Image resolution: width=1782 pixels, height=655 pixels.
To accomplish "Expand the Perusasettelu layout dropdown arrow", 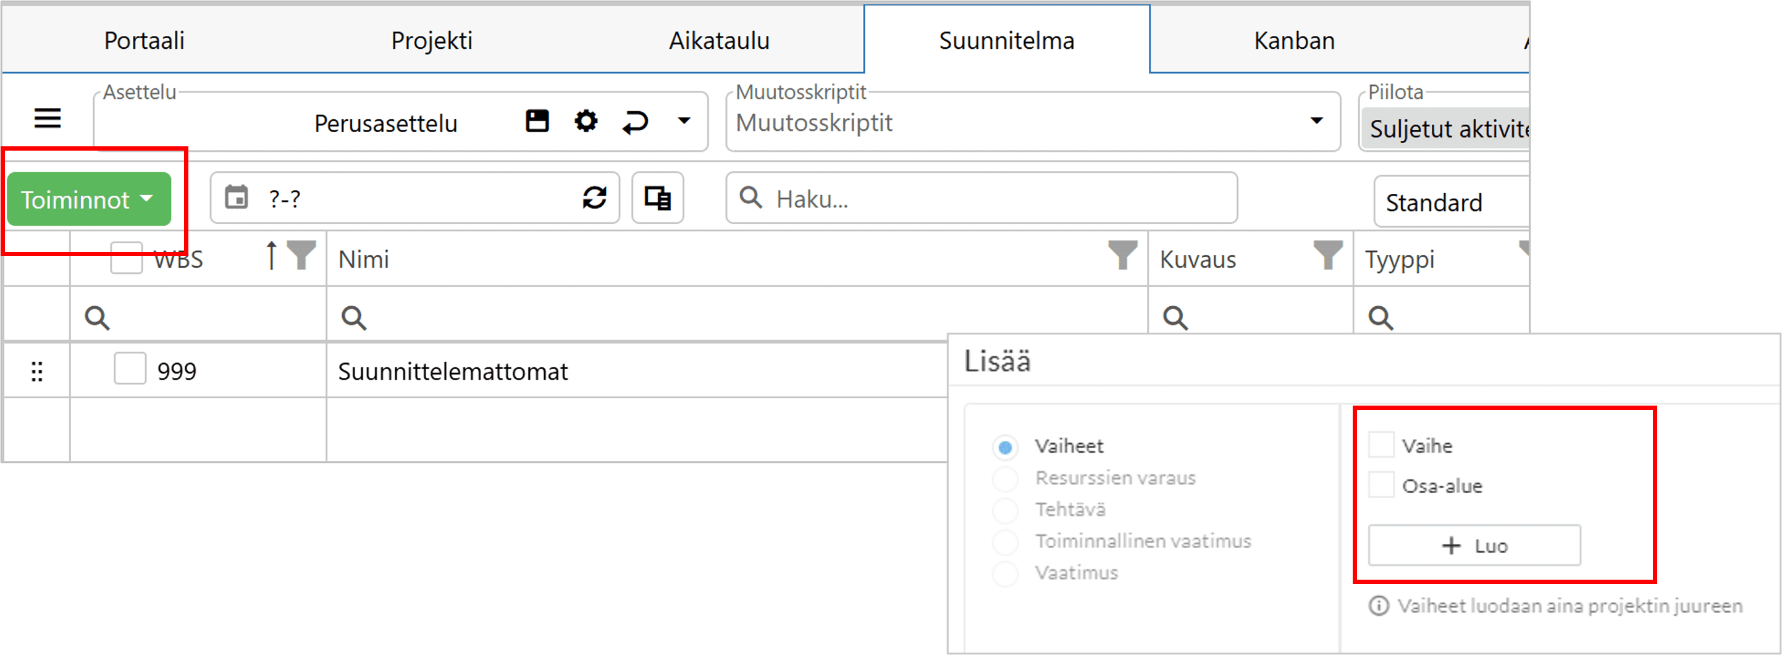I will click(684, 121).
